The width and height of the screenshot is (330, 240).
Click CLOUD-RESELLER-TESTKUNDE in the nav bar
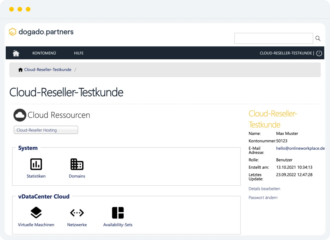point(286,53)
